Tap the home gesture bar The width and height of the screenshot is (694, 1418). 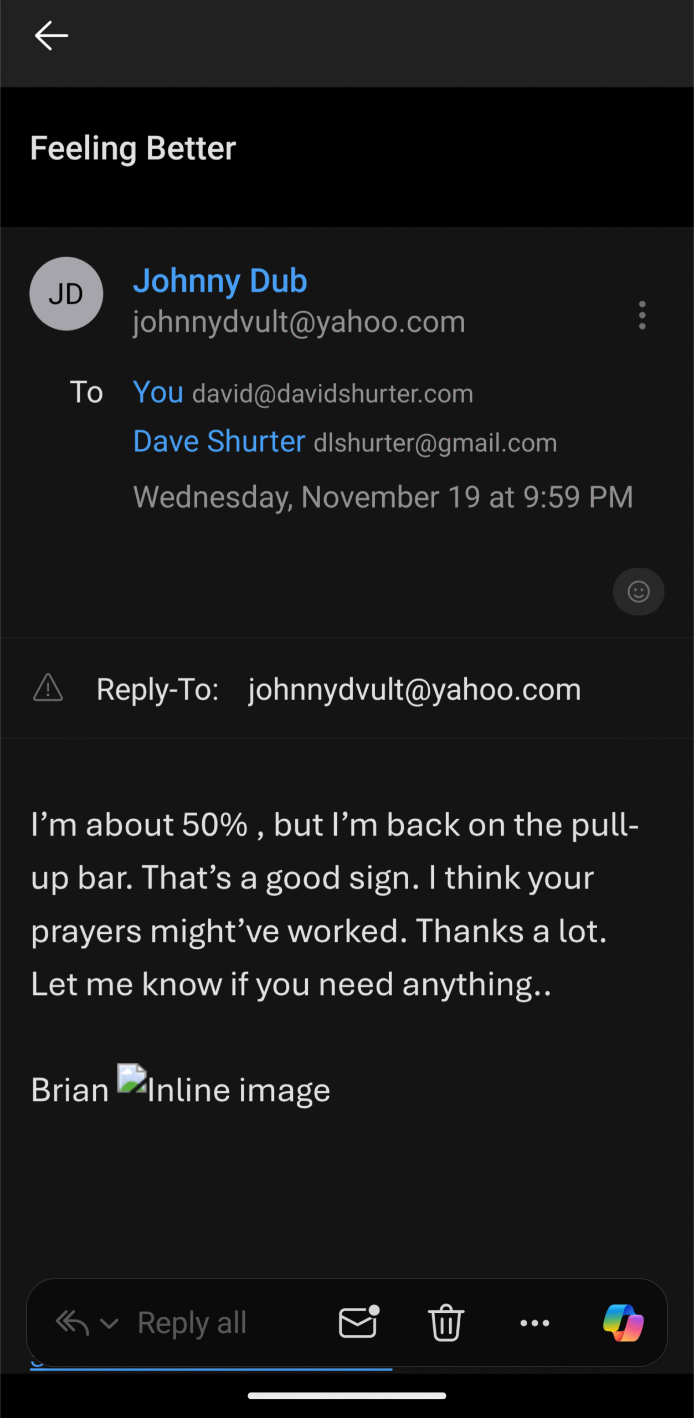click(x=347, y=1395)
